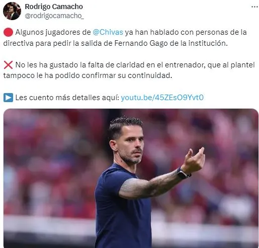Open the youtu.be/45ZEsO9Yvt0 link
This screenshot has width=259, height=248.
point(162,98)
